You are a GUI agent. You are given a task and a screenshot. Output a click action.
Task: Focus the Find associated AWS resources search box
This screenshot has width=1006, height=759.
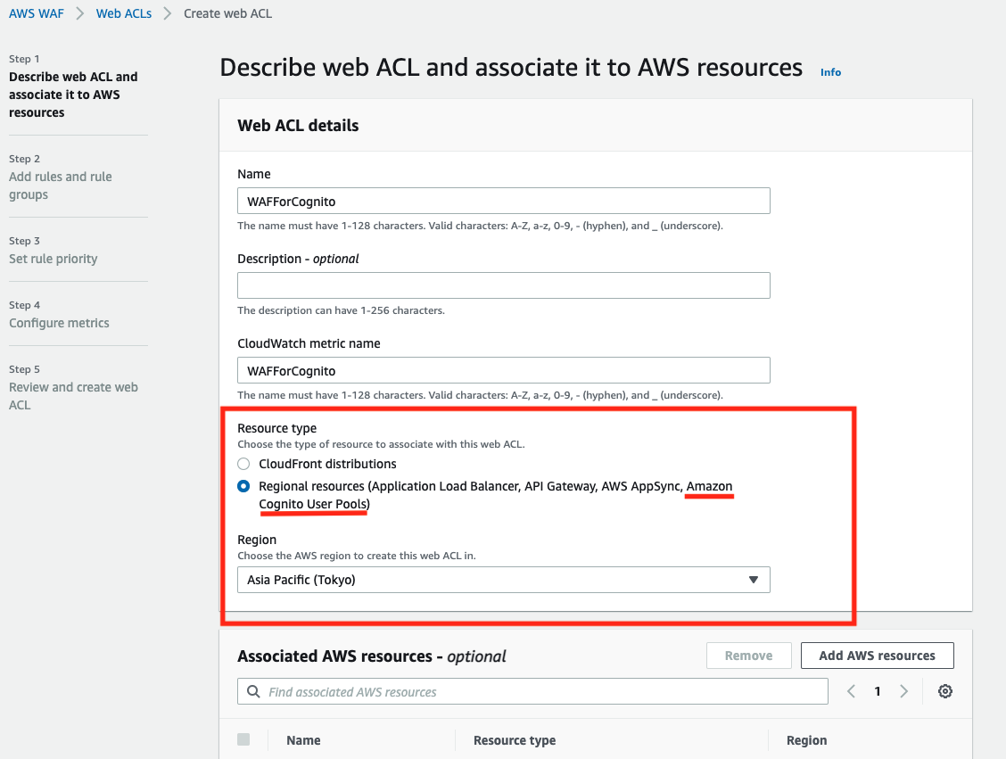pyautogui.click(x=532, y=691)
